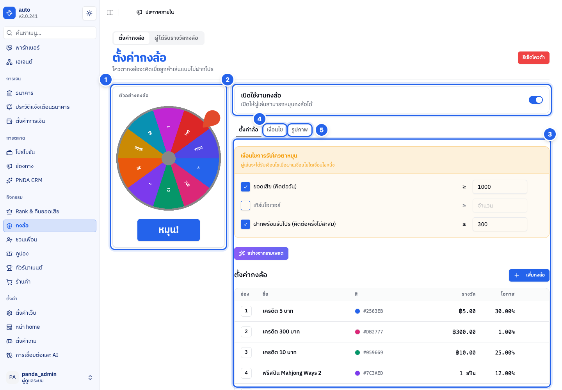Uncheck ฝากพร้อมรับโปร checkbox
This screenshot has width=562, height=390.
point(245,224)
